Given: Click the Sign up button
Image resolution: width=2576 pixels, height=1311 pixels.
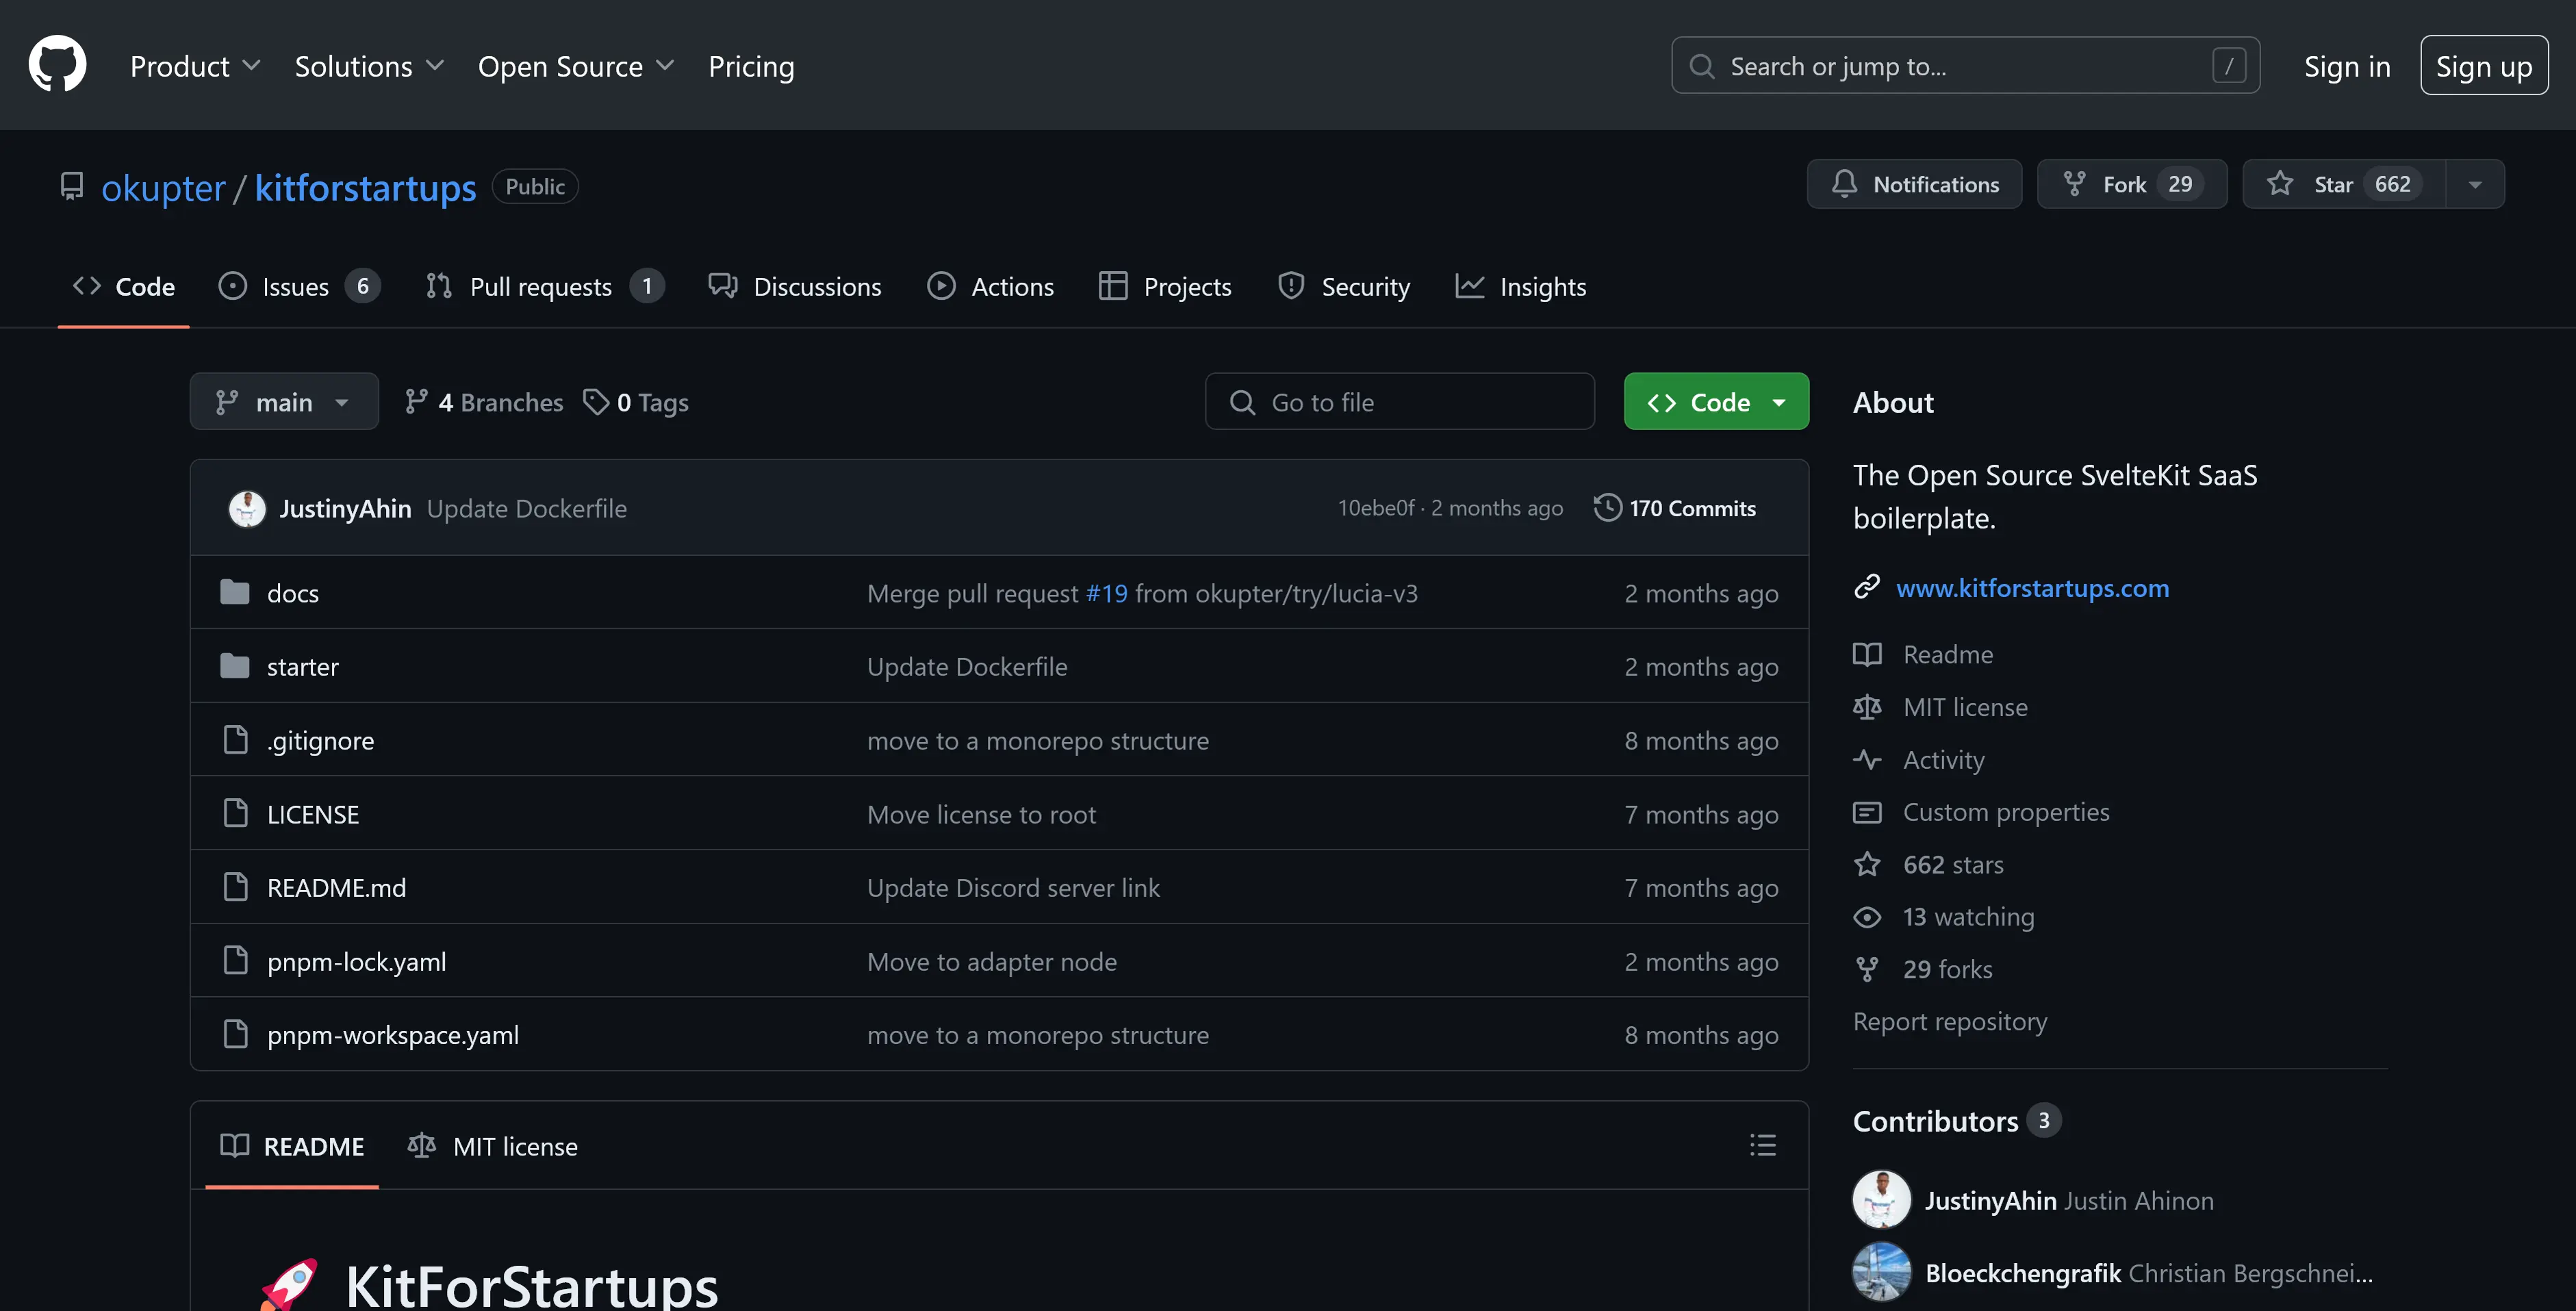Looking at the screenshot, I should [x=2483, y=66].
